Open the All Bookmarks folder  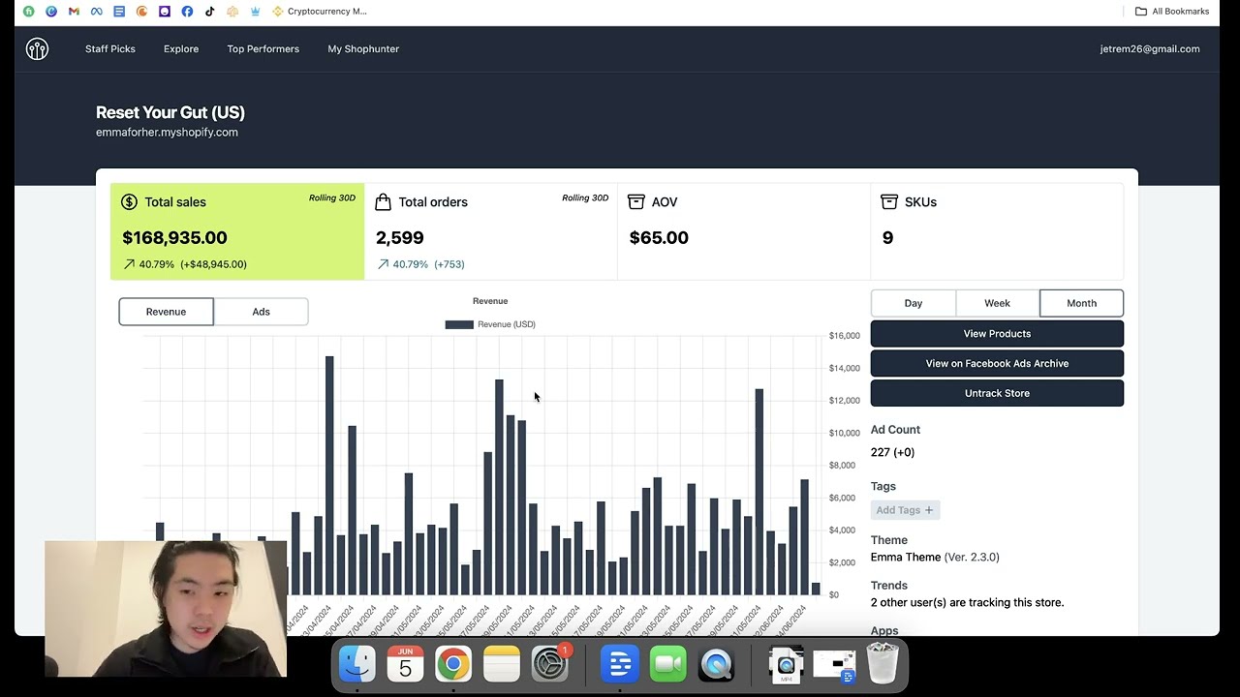click(1172, 12)
